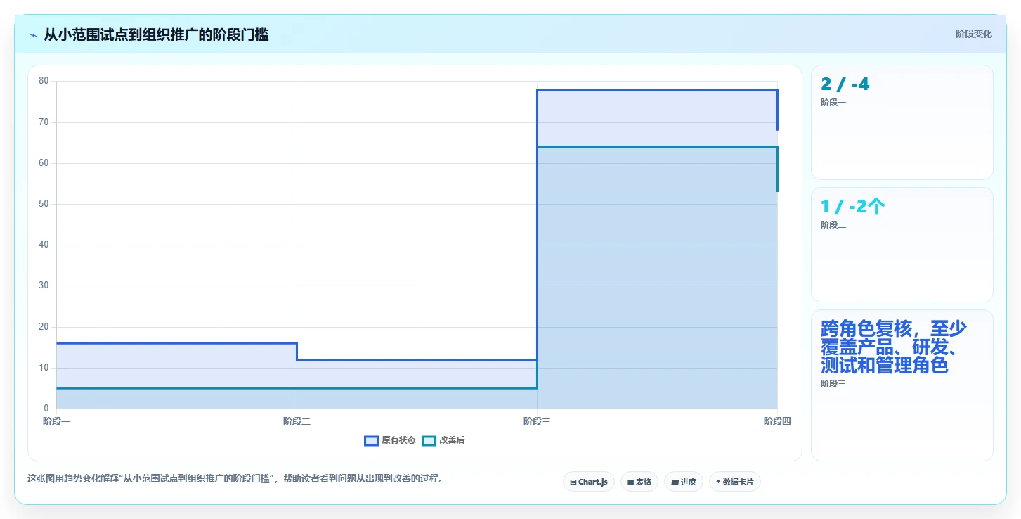Screen dimensions: 1021x519
Task: Click the blue 原有状态 legend color box
Action: (371, 440)
